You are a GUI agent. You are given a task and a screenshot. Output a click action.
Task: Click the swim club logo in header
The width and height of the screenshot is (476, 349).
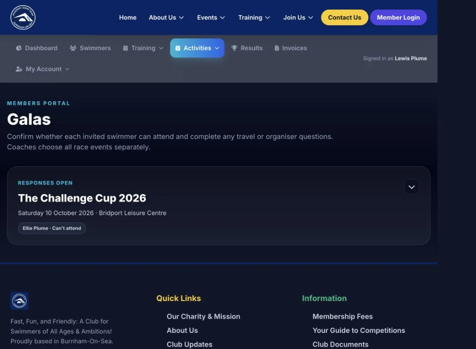tap(23, 18)
